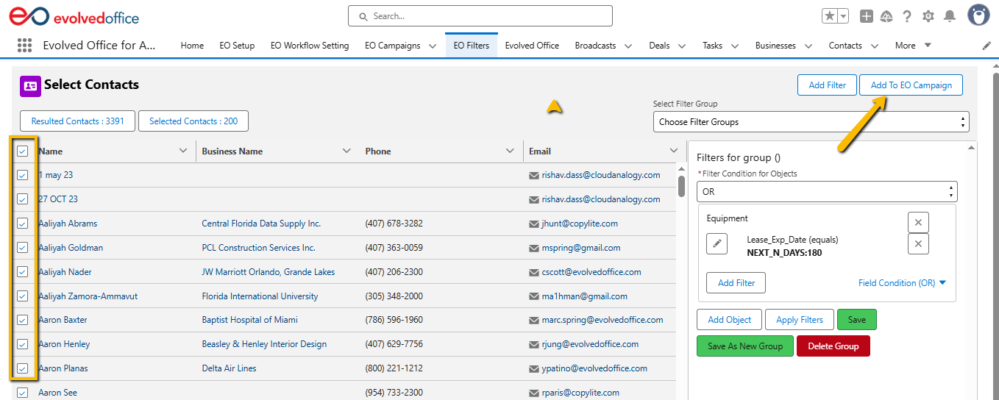Open the App Launcher grid icon
Viewport: 999px width, 400px height.
point(24,46)
